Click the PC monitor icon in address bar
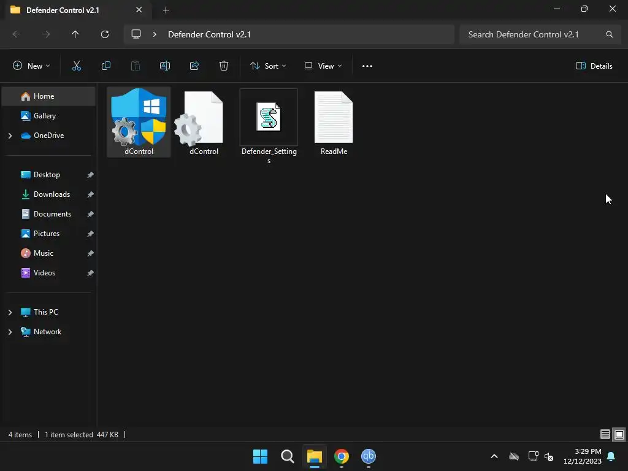Image resolution: width=628 pixels, height=471 pixels. coord(136,34)
